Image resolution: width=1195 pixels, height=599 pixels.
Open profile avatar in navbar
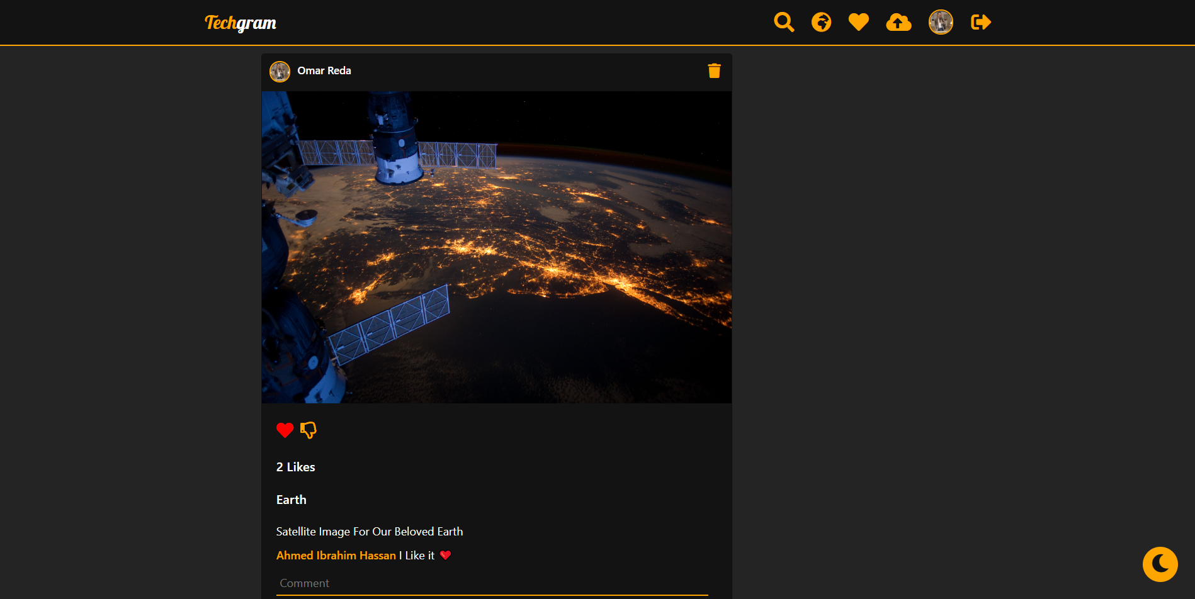coord(941,22)
